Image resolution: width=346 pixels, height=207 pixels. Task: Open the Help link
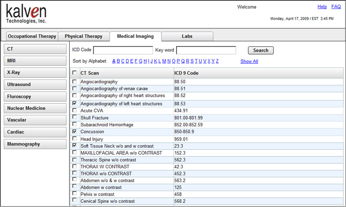pyautogui.click(x=322, y=7)
